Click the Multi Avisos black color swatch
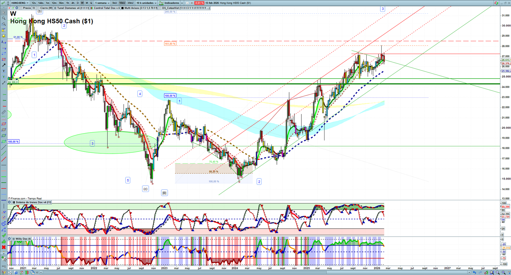Viewport: 511px width, 275px height. tap(123, 8)
